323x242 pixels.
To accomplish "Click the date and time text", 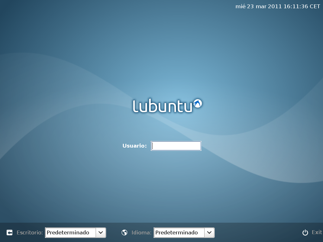I will pos(278,6).
